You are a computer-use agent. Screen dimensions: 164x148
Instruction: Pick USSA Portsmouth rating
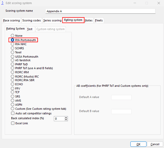(x=12, y=57)
